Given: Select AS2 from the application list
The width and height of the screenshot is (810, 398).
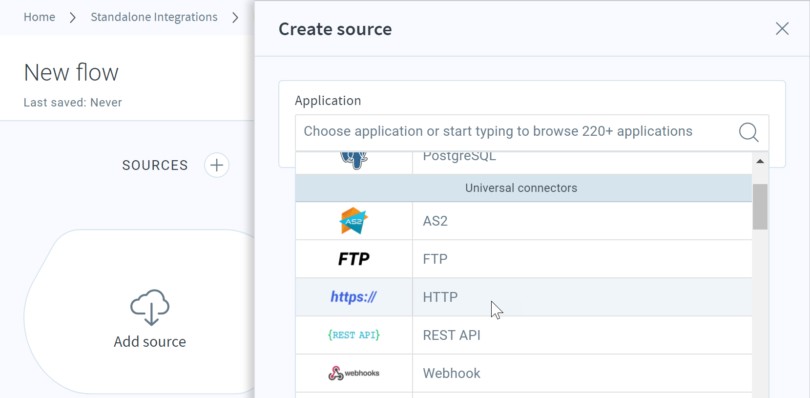Looking at the screenshot, I should tap(523, 221).
